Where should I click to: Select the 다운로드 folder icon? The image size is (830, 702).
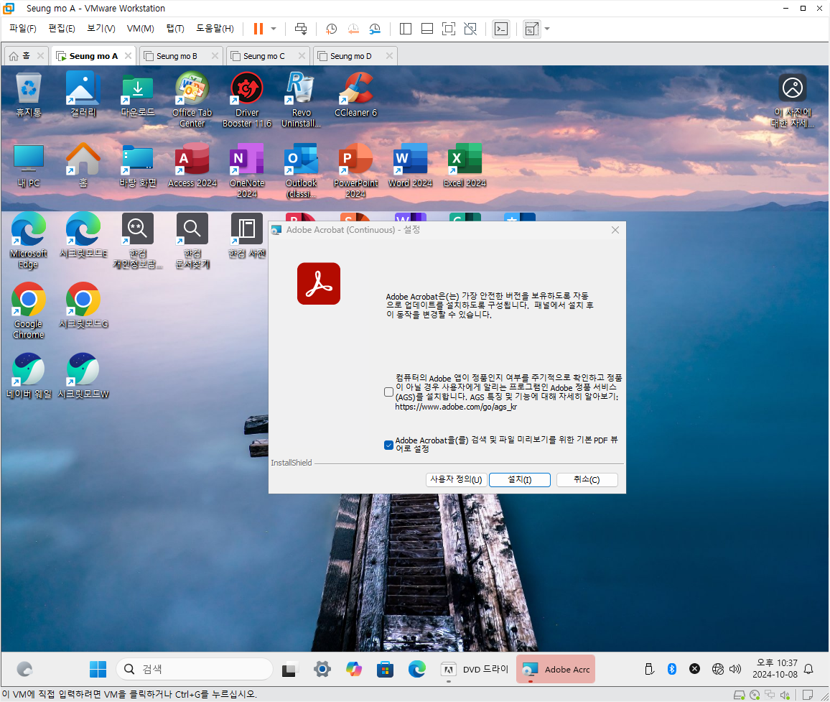pos(138,94)
